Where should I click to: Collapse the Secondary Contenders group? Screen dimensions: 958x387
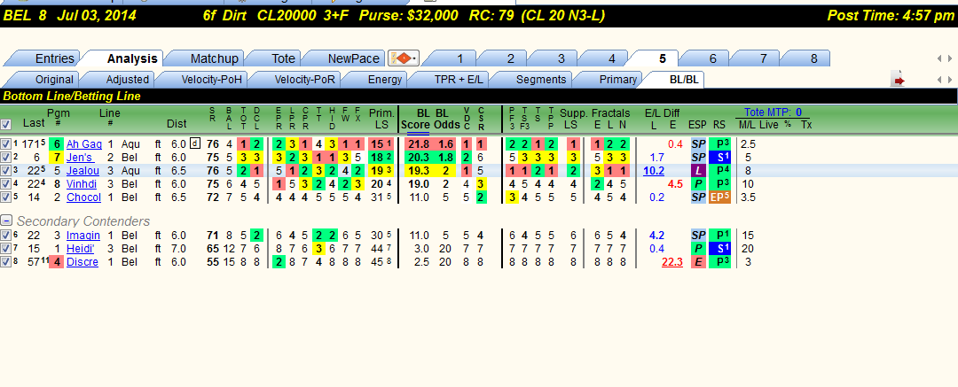click(x=6, y=221)
